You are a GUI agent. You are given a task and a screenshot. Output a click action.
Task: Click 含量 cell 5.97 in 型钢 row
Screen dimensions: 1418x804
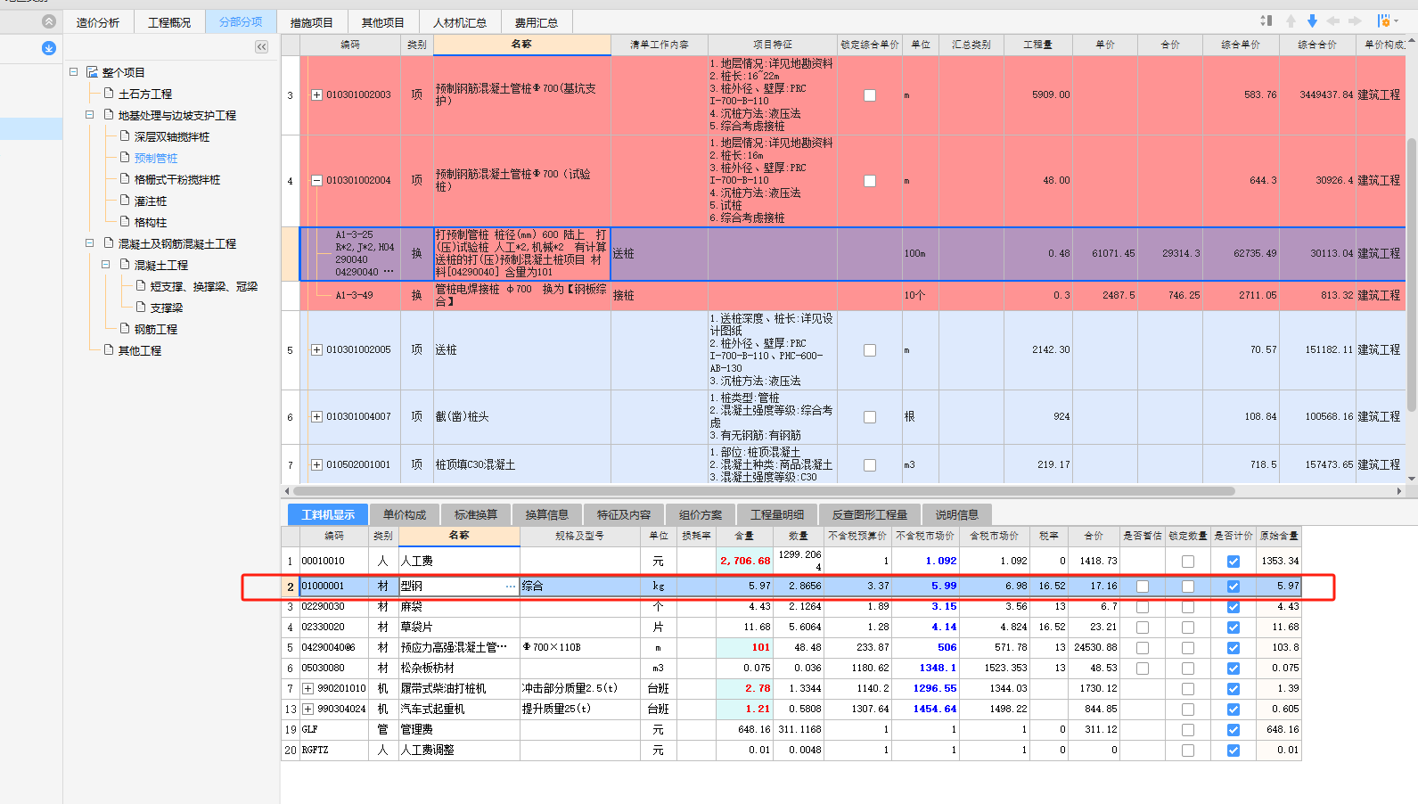pos(745,587)
